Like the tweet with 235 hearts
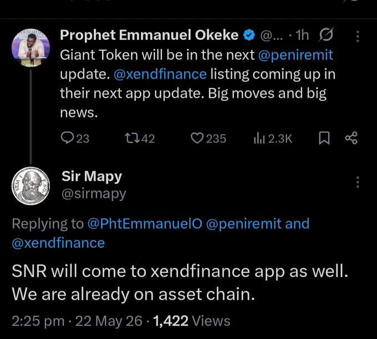The image size is (377, 339). tap(197, 138)
